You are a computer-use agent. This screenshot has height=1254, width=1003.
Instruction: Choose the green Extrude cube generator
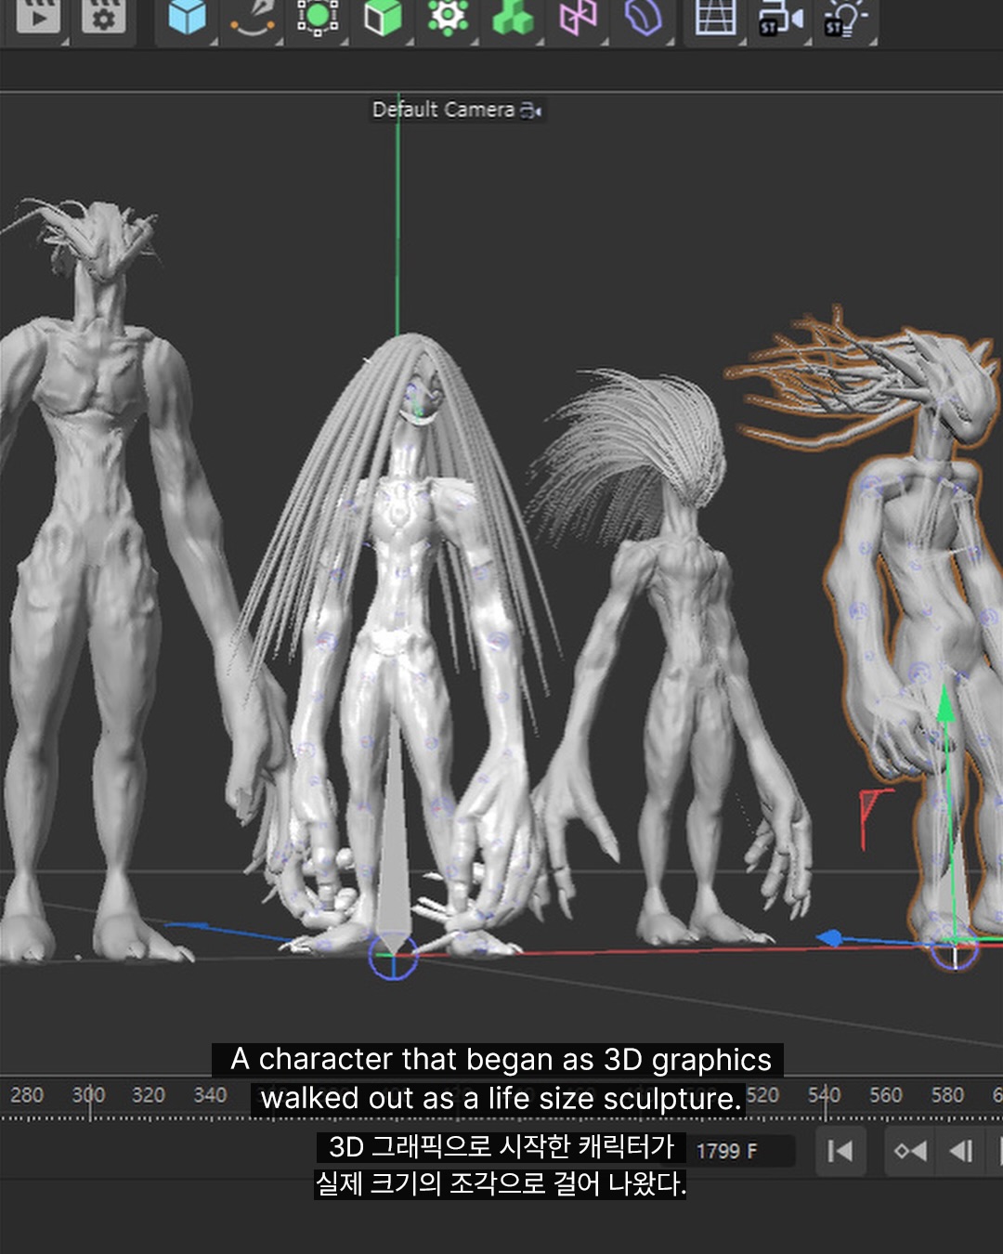pos(383,17)
